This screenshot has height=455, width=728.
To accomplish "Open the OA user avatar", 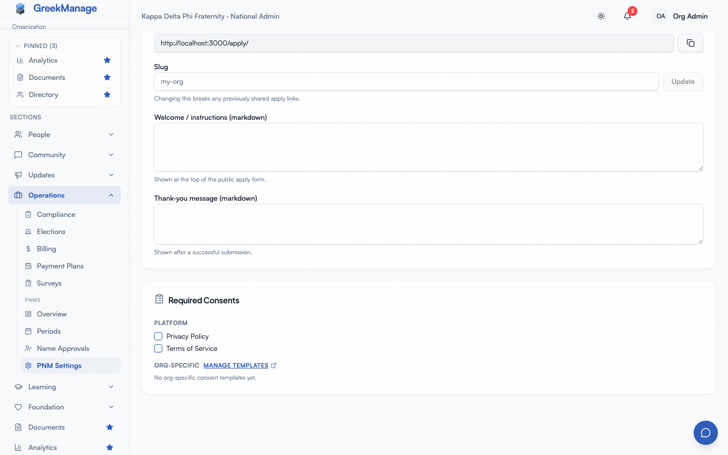I will 661,16.
